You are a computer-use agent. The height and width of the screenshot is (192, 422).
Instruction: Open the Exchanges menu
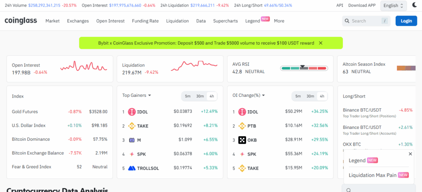pos(78,21)
